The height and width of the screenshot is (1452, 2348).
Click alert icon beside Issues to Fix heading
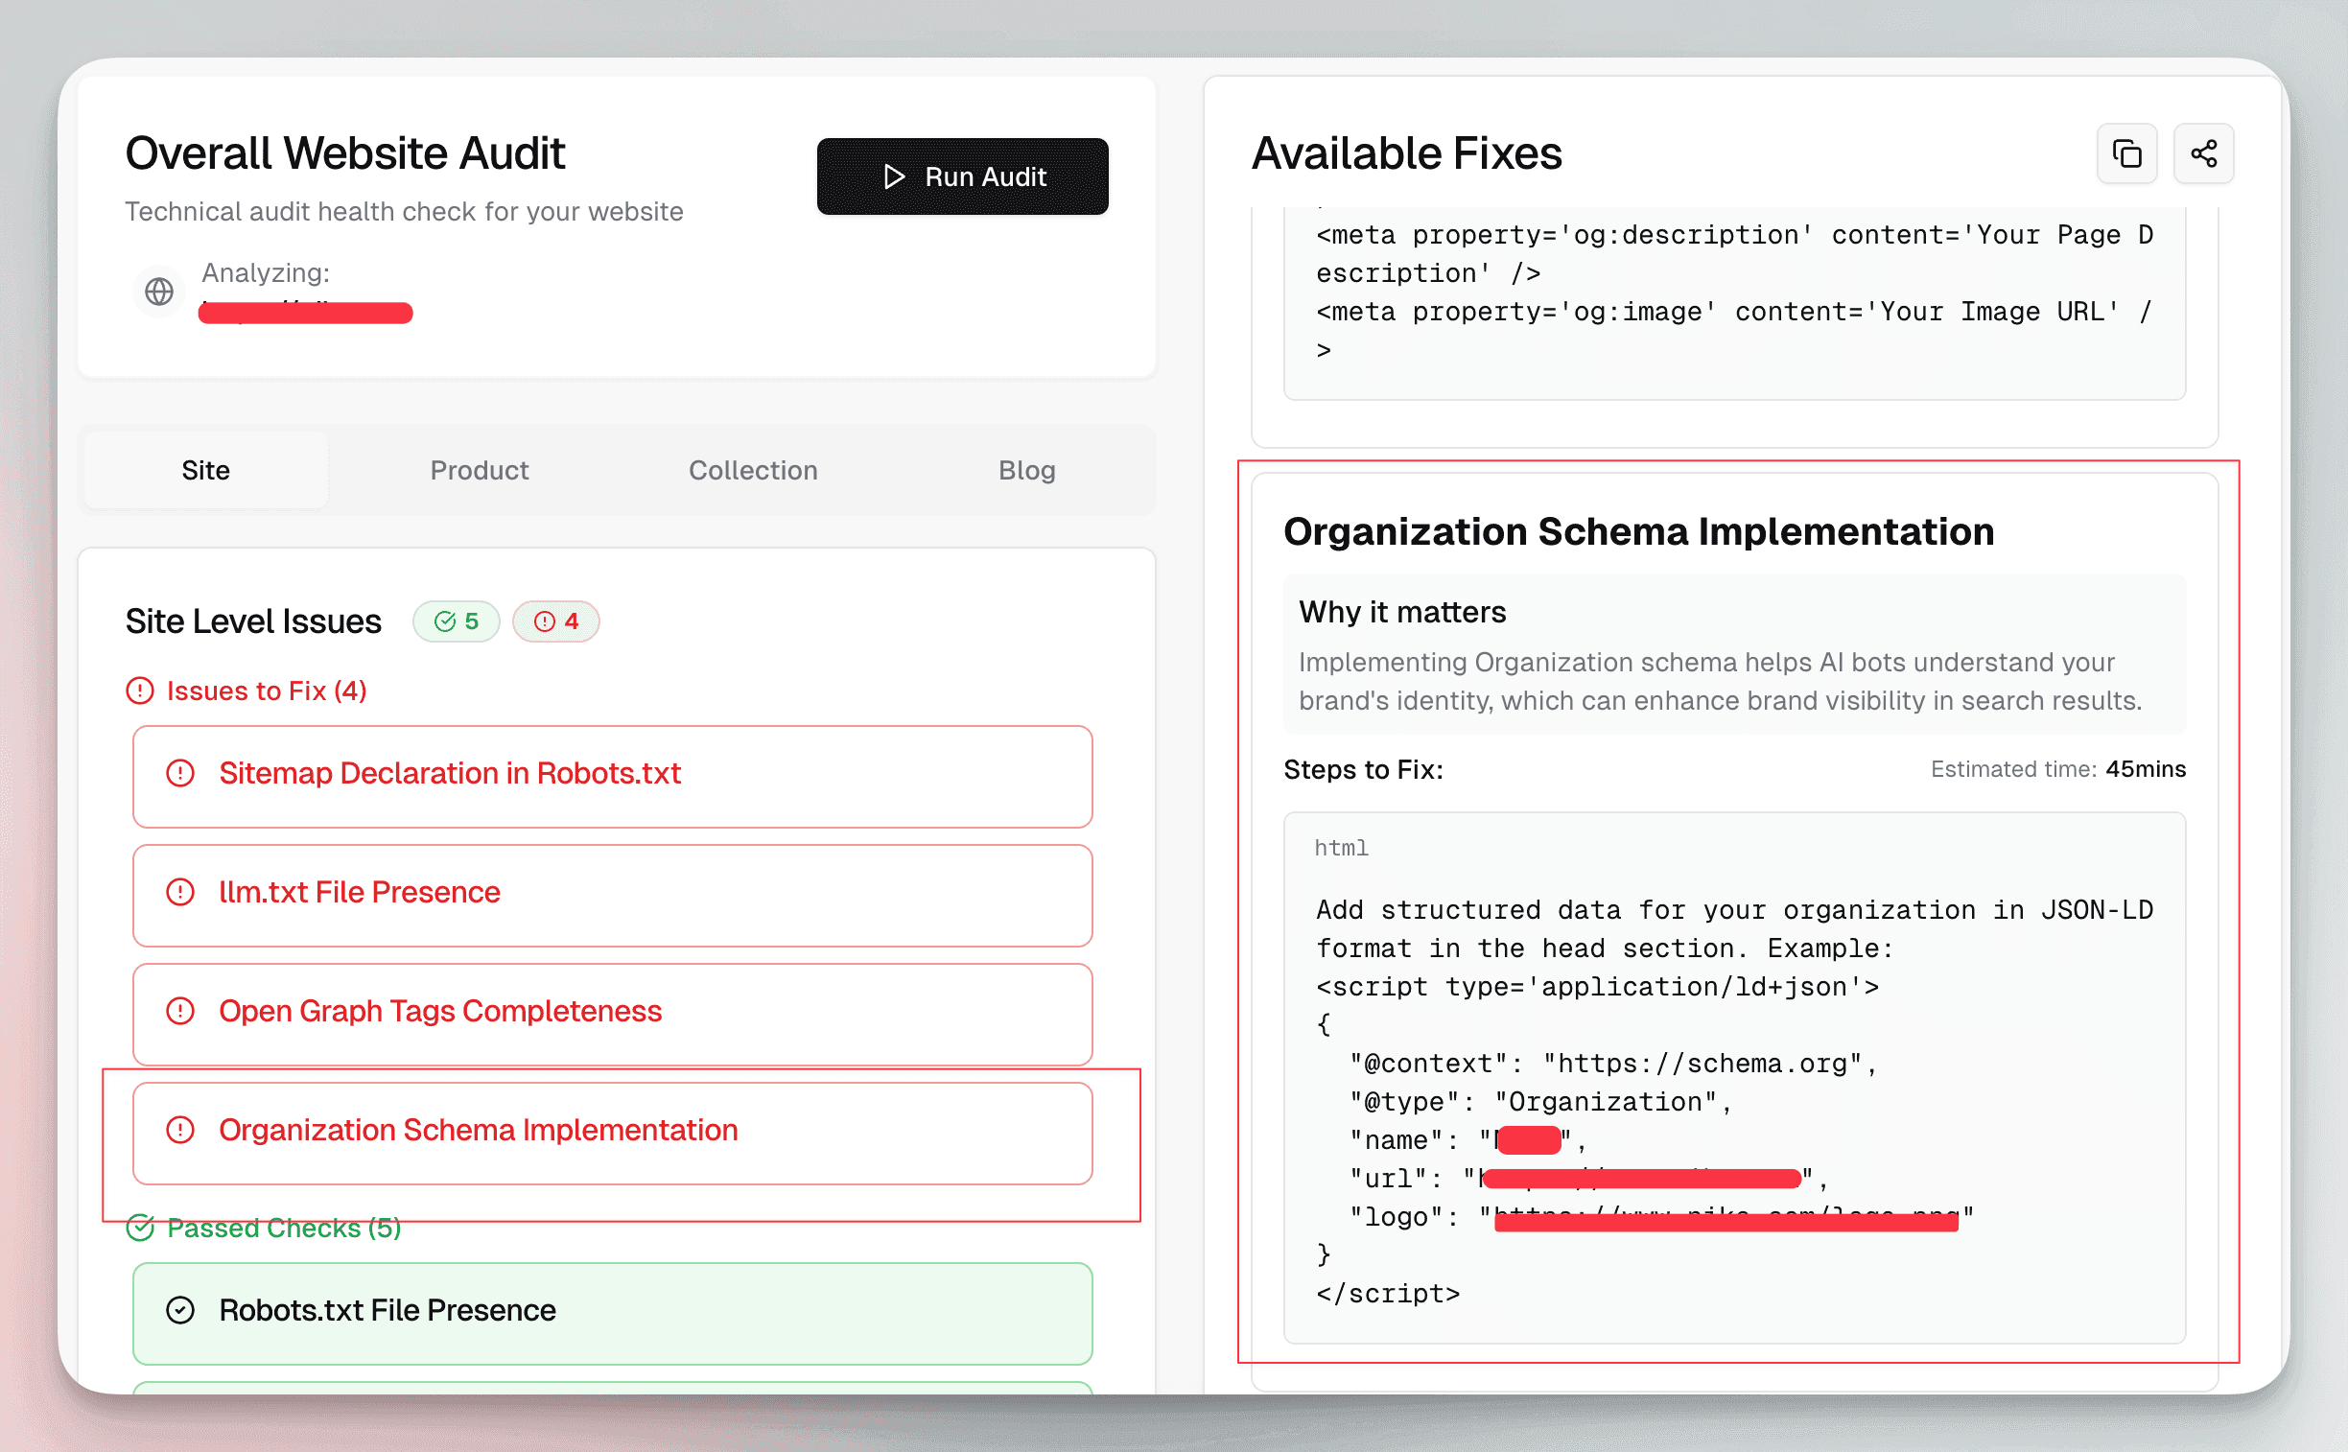click(140, 691)
